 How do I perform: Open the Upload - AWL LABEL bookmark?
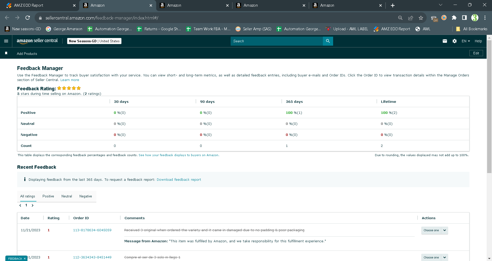[x=347, y=29]
